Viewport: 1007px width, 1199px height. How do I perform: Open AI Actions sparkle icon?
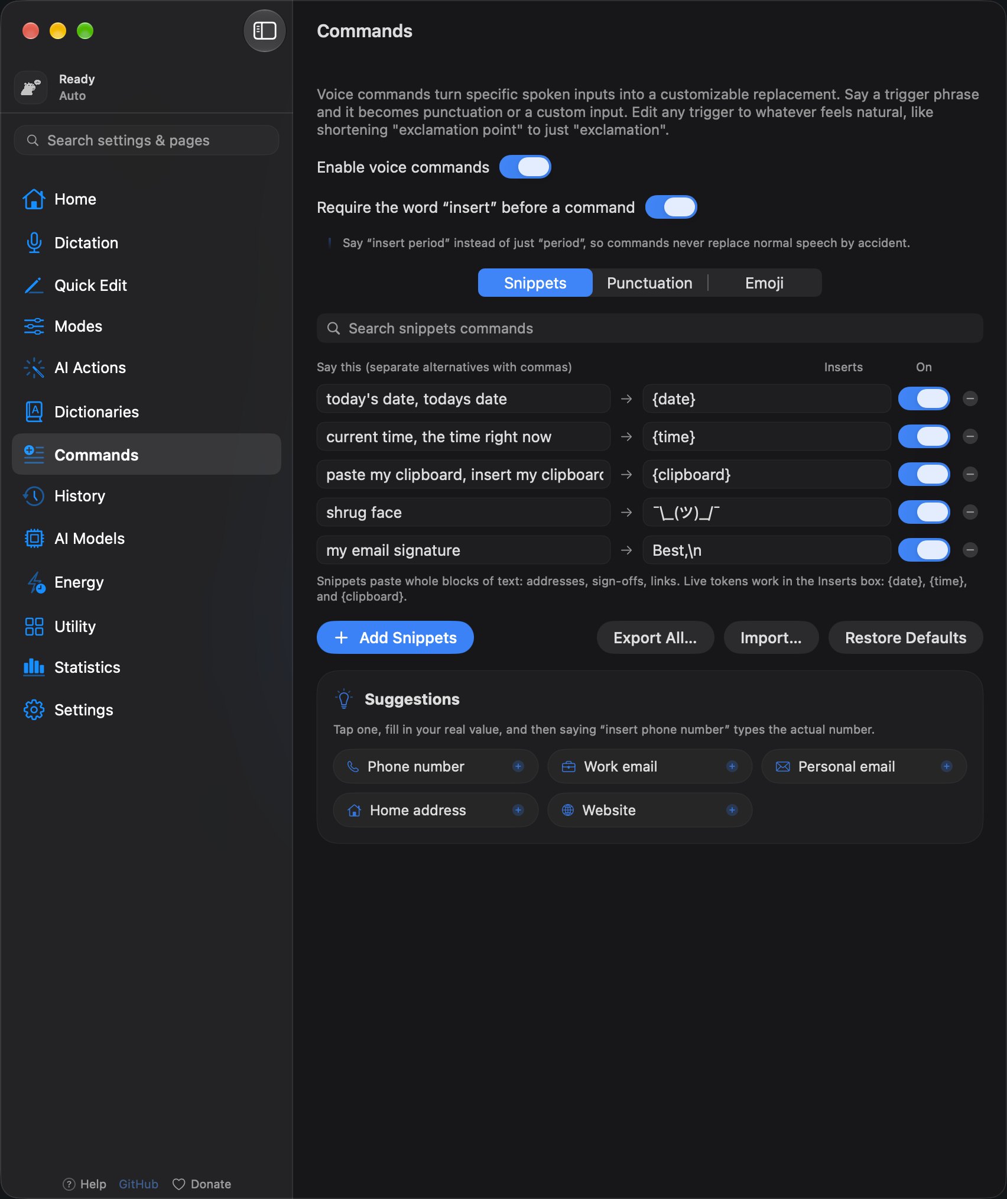[x=34, y=368]
